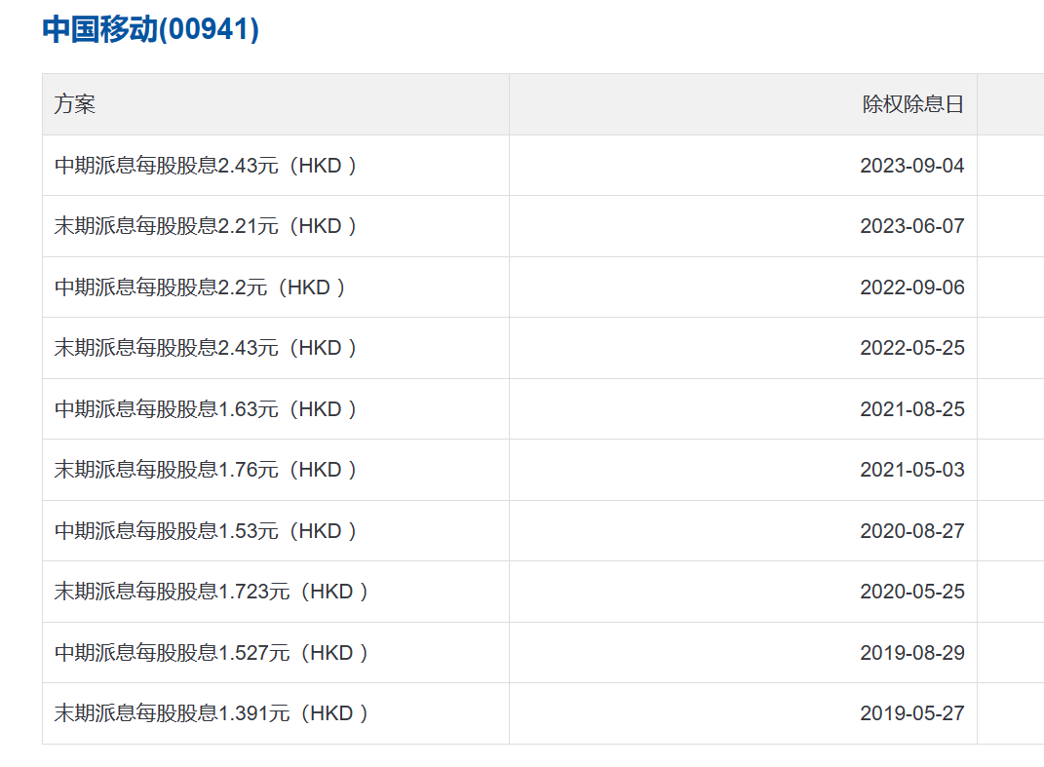Select the 末期派息每股股息2.21元 row
Screen dimensions: 1044x767
[x=543, y=226]
